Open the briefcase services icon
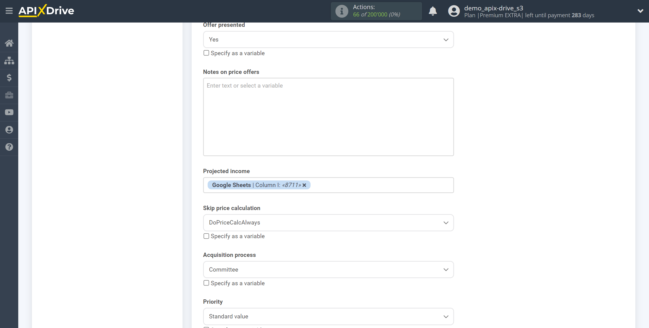This screenshot has width=649, height=328. click(9, 95)
